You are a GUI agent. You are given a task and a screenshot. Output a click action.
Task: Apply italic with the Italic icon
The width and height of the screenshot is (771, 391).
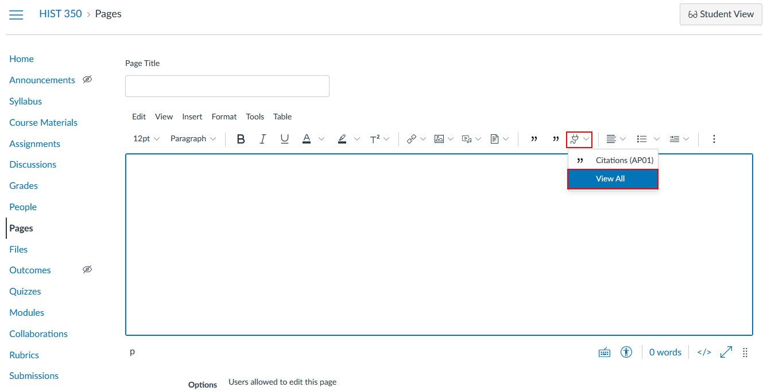click(262, 139)
